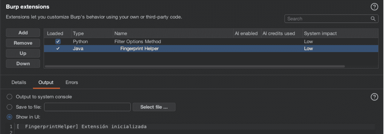
Task: Click the Add extension button
Action: [x=23, y=33]
